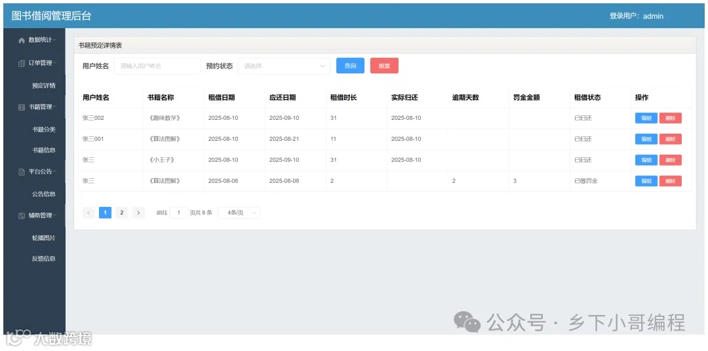708x351 pixels.
Task: Click the red 重置 button
Action: [384, 66]
